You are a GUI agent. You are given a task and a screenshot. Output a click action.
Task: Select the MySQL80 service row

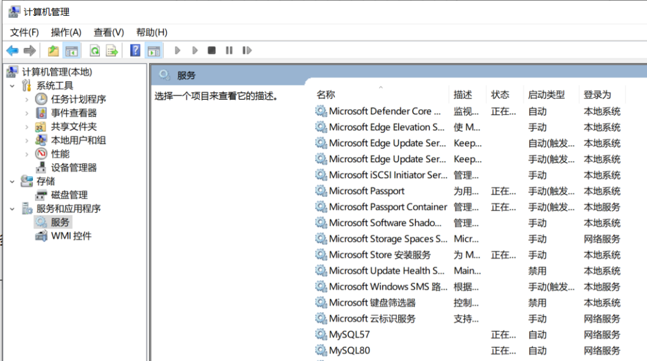point(468,350)
